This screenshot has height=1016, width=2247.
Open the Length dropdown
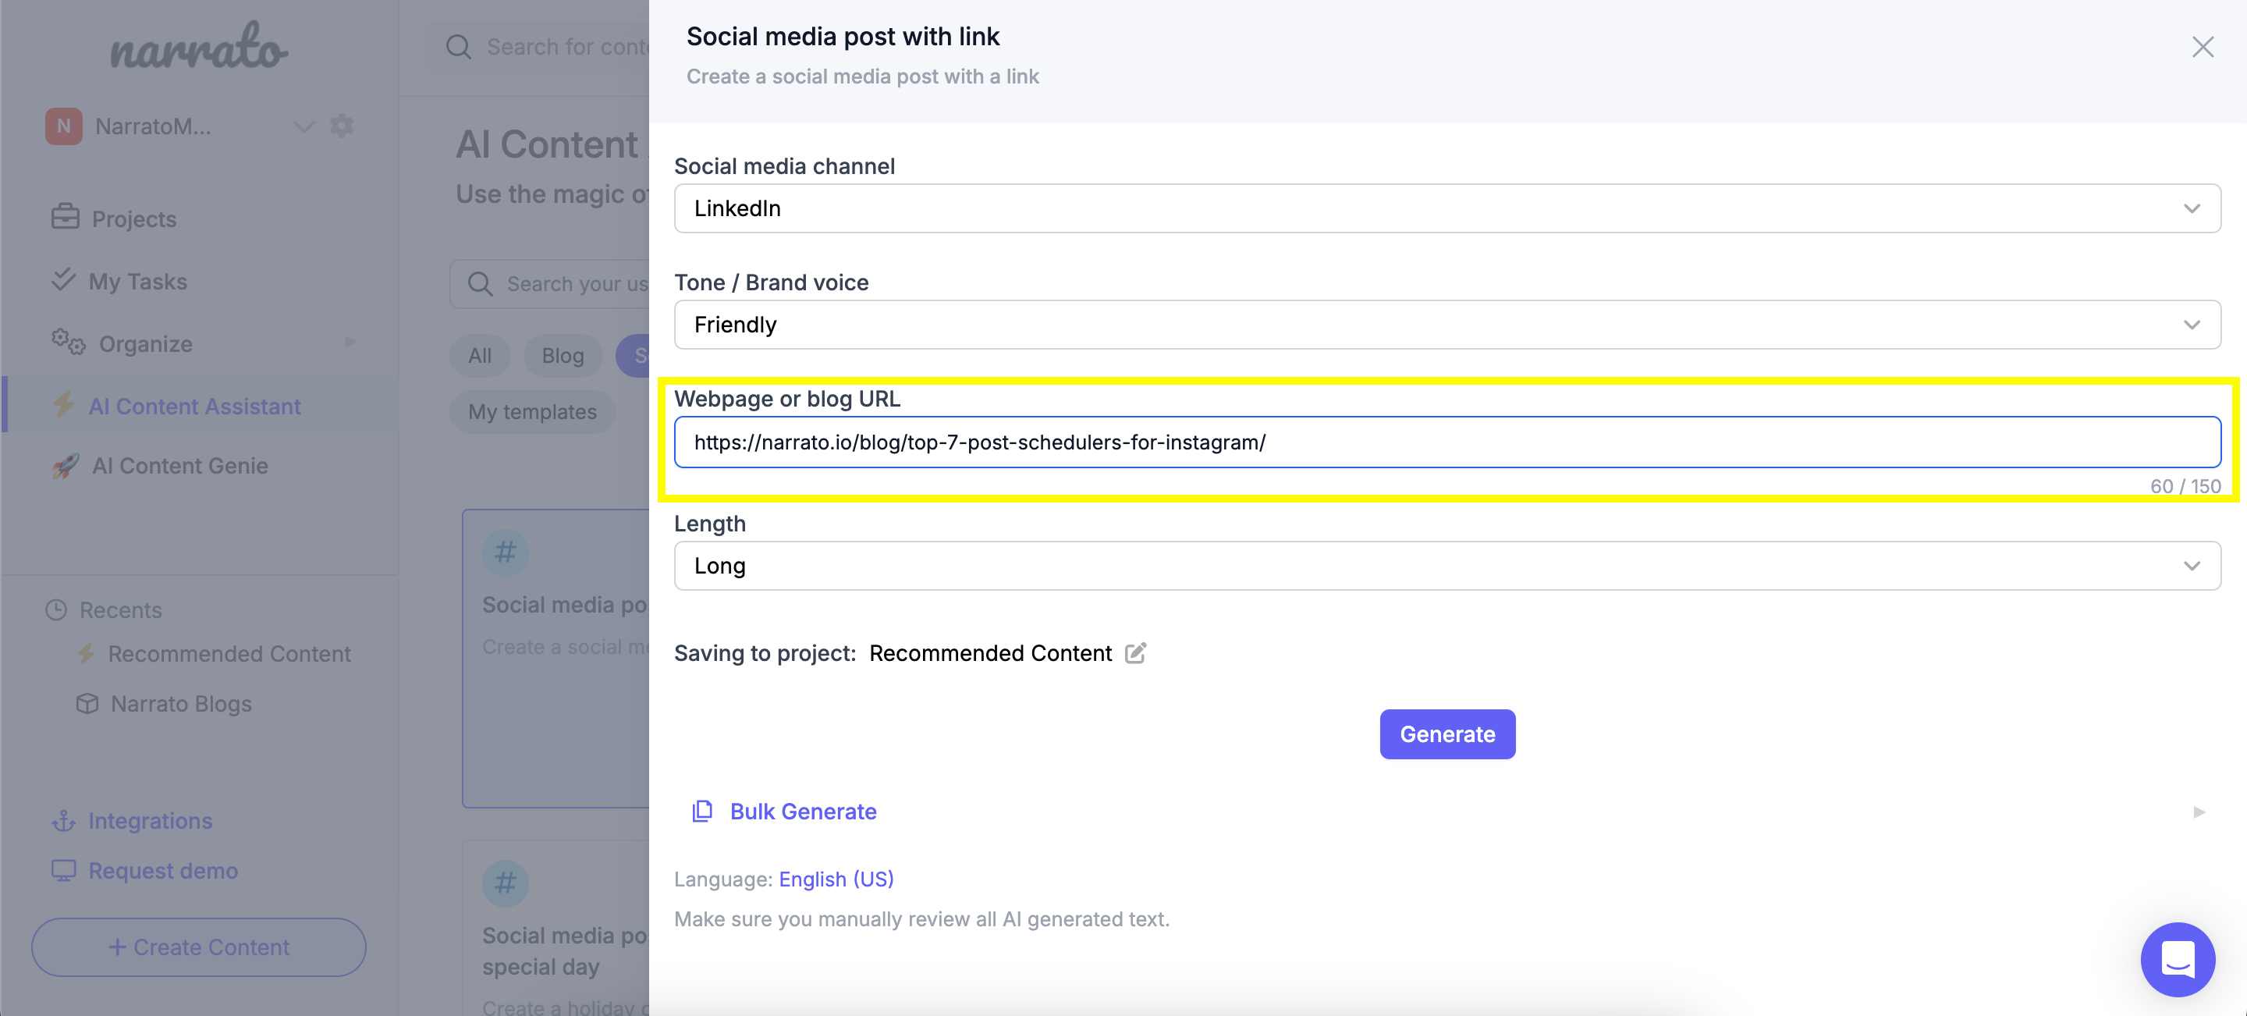pyautogui.click(x=1447, y=566)
